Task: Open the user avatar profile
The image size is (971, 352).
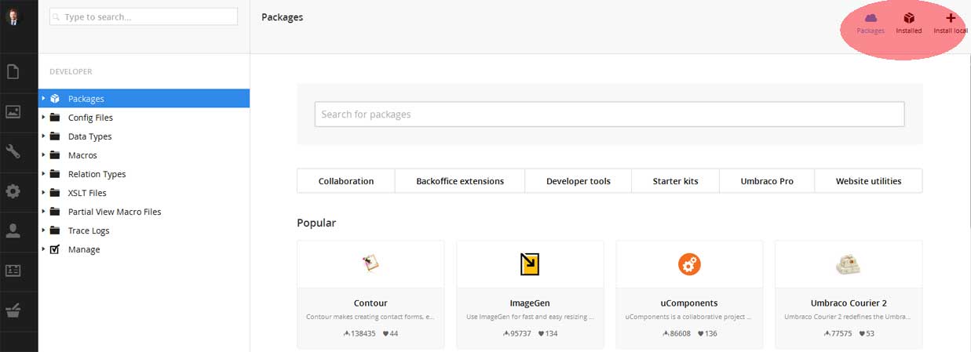Action: coord(13,16)
